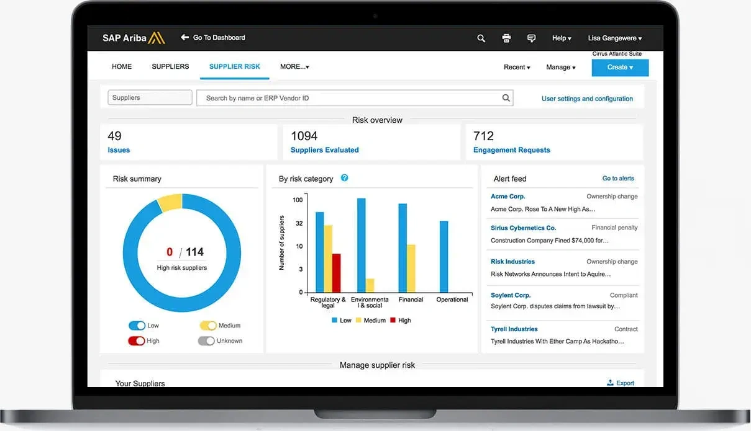The image size is (751, 431).
Task: Click the search magnifier inside the search field
Action: [x=506, y=98]
